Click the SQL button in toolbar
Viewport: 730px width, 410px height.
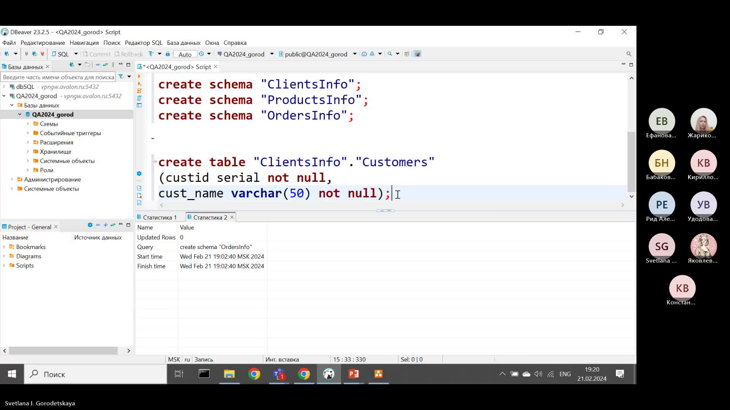(60, 54)
